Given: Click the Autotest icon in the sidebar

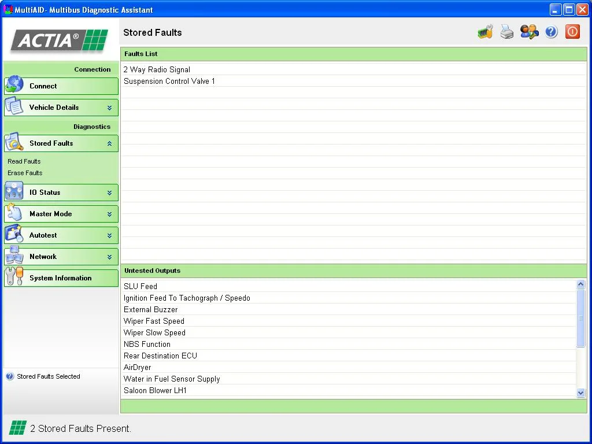Looking at the screenshot, I should pyautogui.click(x=14, y=234).
